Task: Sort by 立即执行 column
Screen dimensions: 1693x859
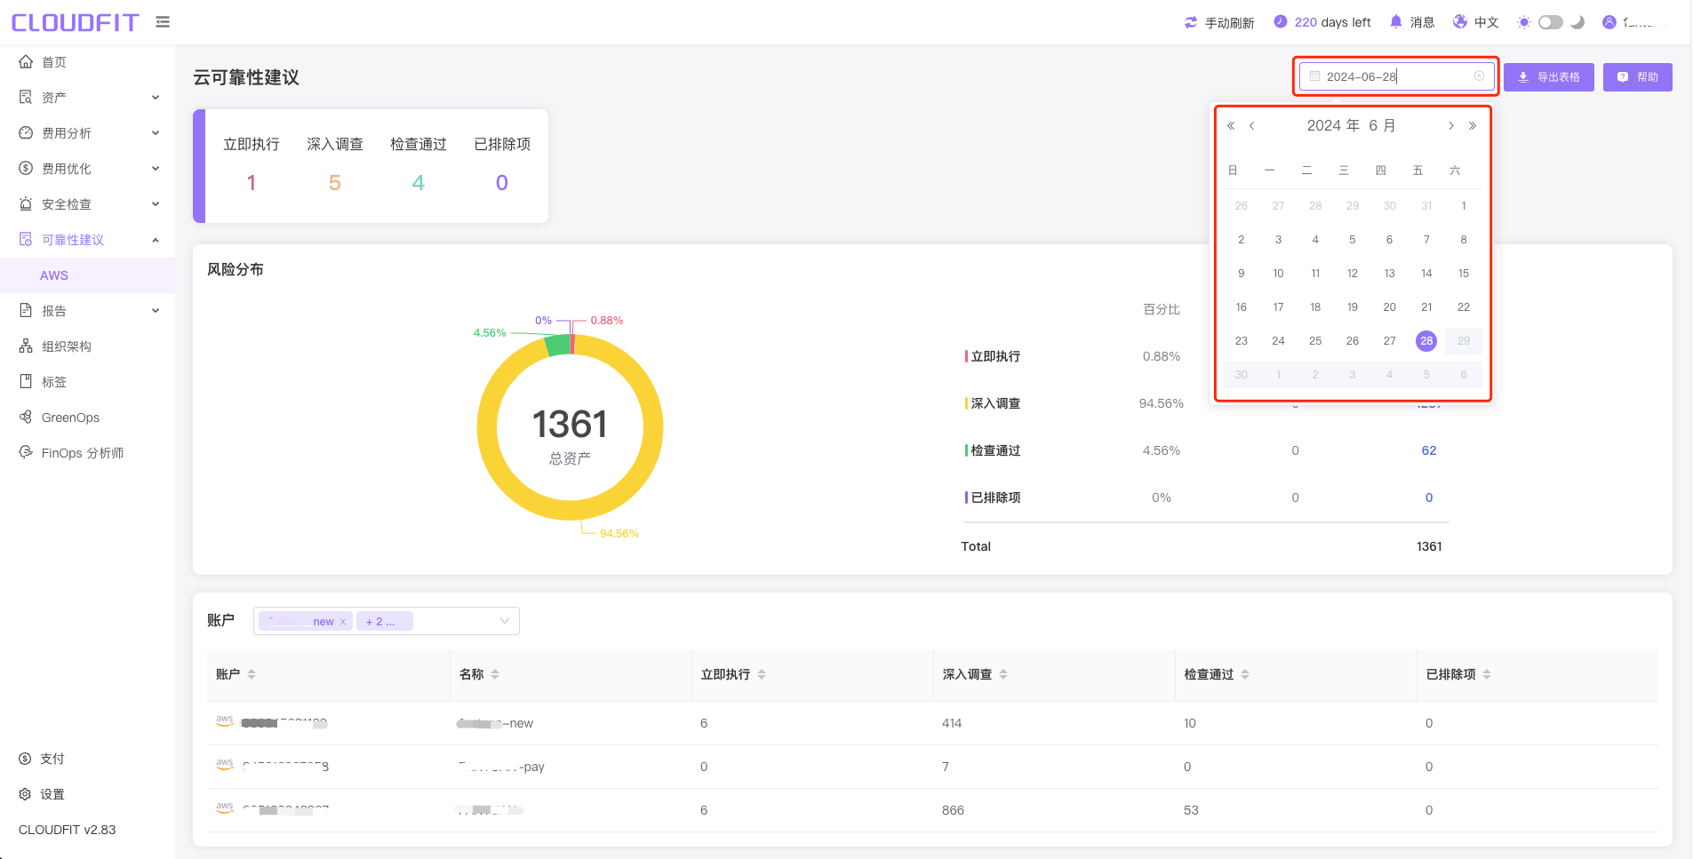Action: (x=762, y=675)
